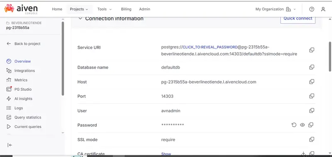
Task: Go to the Home menu item
Action: [57, 9]
